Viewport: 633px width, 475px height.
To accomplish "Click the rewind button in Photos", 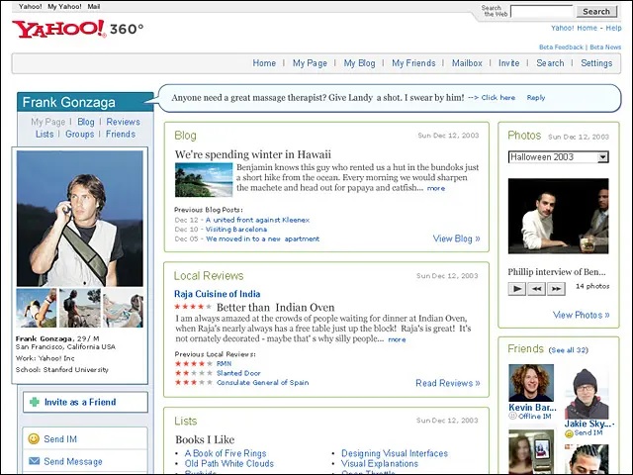I will pyautogui.click(x=536, y=288).
